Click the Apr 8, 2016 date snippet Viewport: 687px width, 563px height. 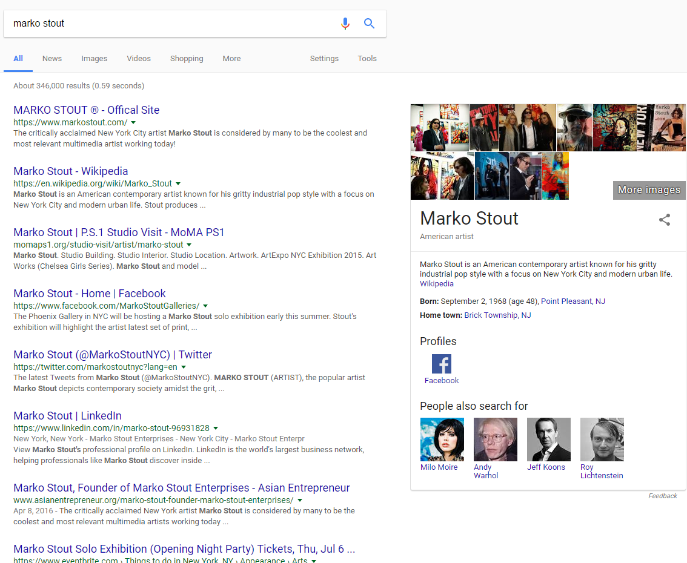tap(33, 511)
